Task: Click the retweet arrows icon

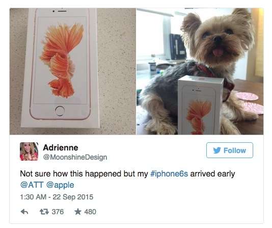Action: pyautogui.click(x=44, y=212)
